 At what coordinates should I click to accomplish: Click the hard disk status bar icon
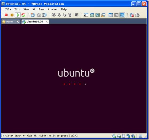pyautogui.click(x=119, y=136)
